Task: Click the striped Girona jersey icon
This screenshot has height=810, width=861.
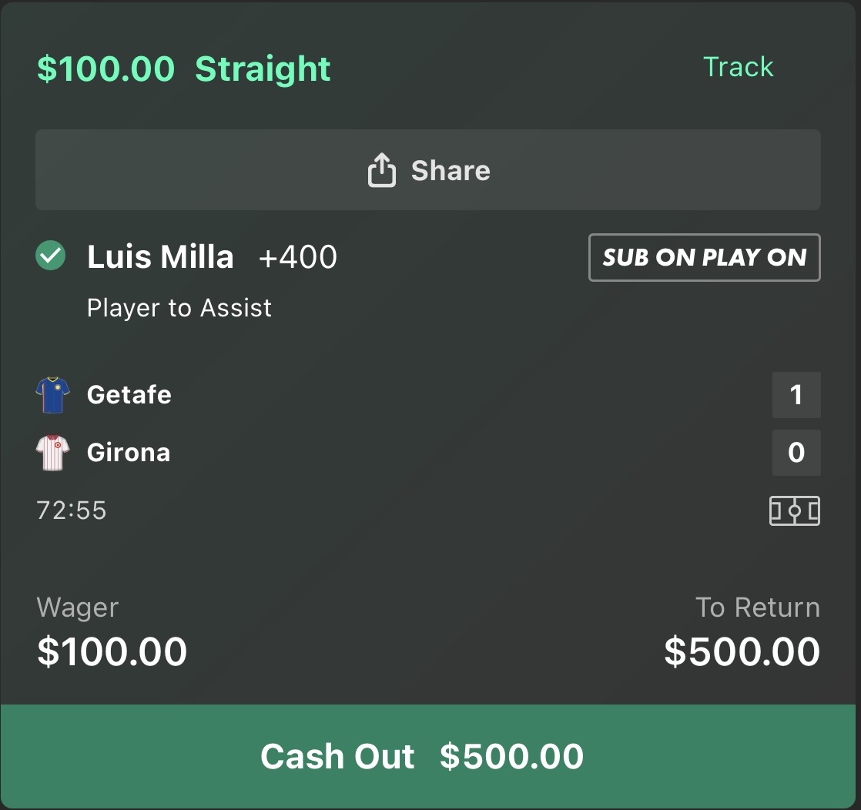Action: coord(52,453)
